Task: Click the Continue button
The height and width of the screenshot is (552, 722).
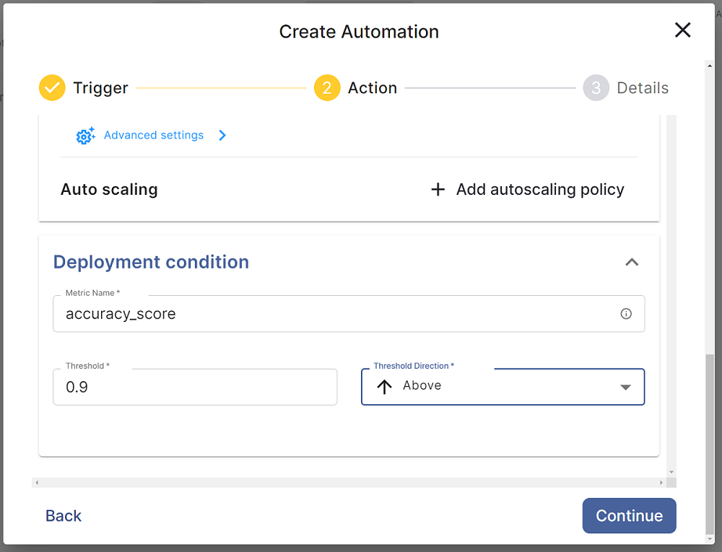Action: (x=629, y=516)
